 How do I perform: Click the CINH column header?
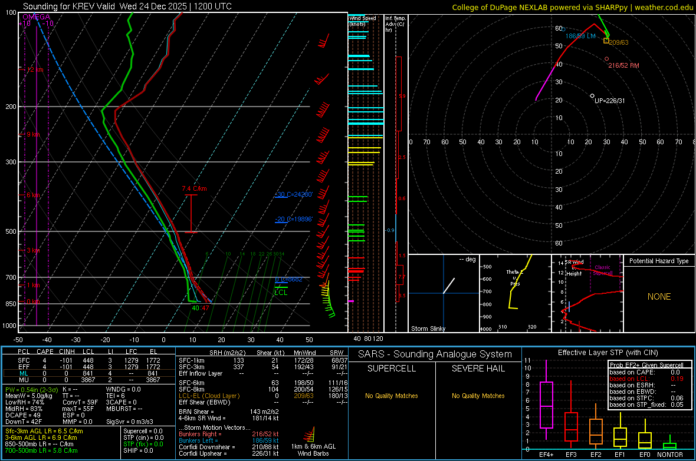(67, 351)
